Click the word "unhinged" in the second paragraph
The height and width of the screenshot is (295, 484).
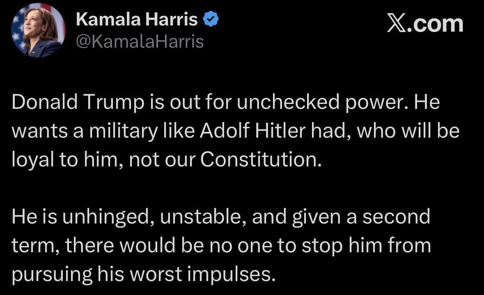coord(108,217)
